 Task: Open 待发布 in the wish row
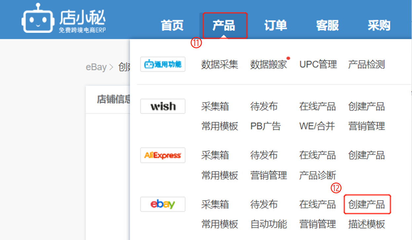click(x=264, y=107)
